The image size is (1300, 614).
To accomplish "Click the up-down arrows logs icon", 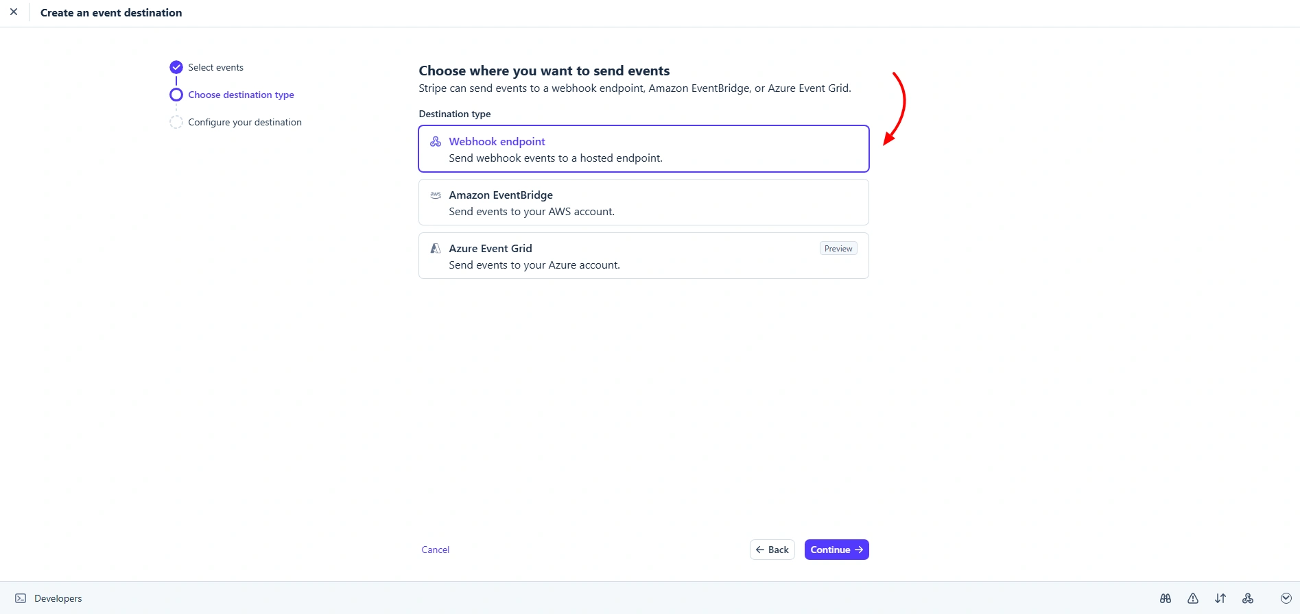I will click(1220, 598).
